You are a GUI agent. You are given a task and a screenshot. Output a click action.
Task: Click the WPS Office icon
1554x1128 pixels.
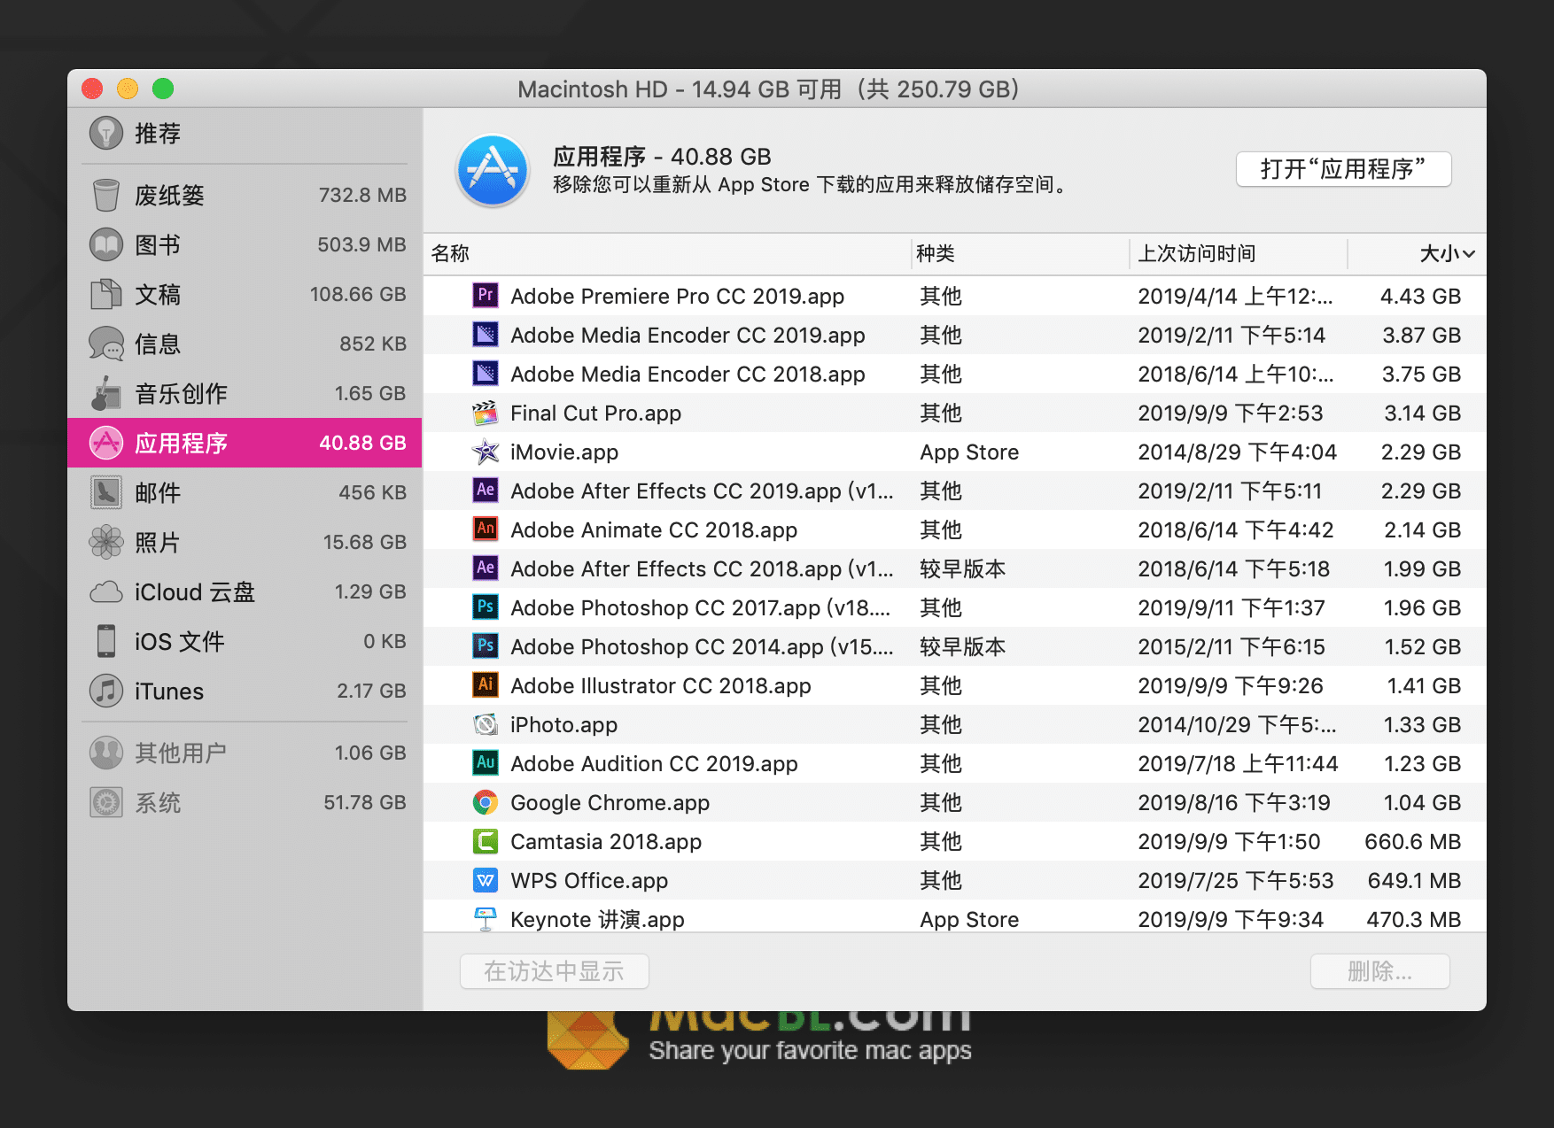click(486, 880)
